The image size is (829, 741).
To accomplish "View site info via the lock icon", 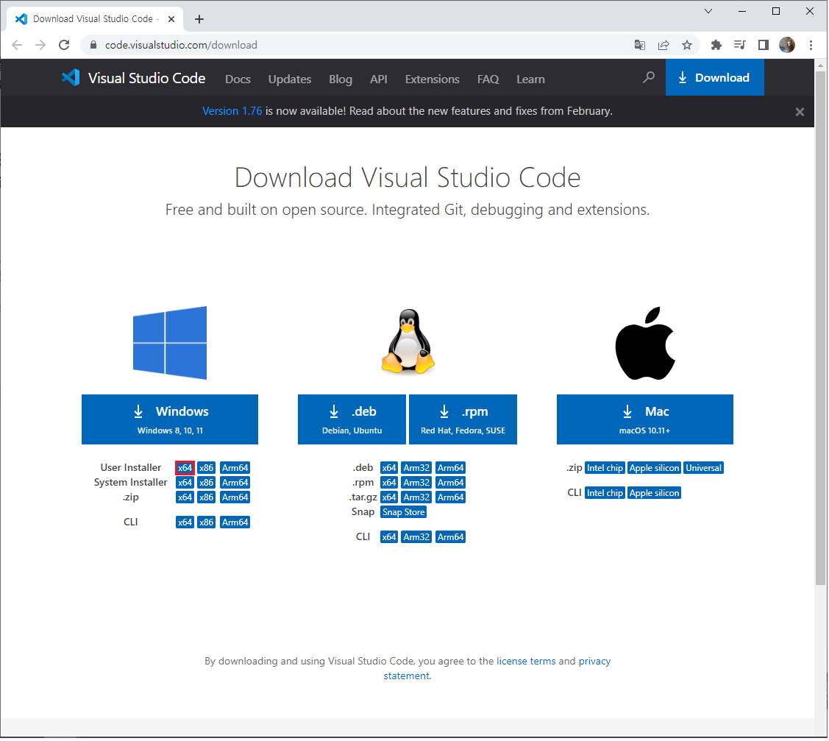I will click(x=93, y=45).
